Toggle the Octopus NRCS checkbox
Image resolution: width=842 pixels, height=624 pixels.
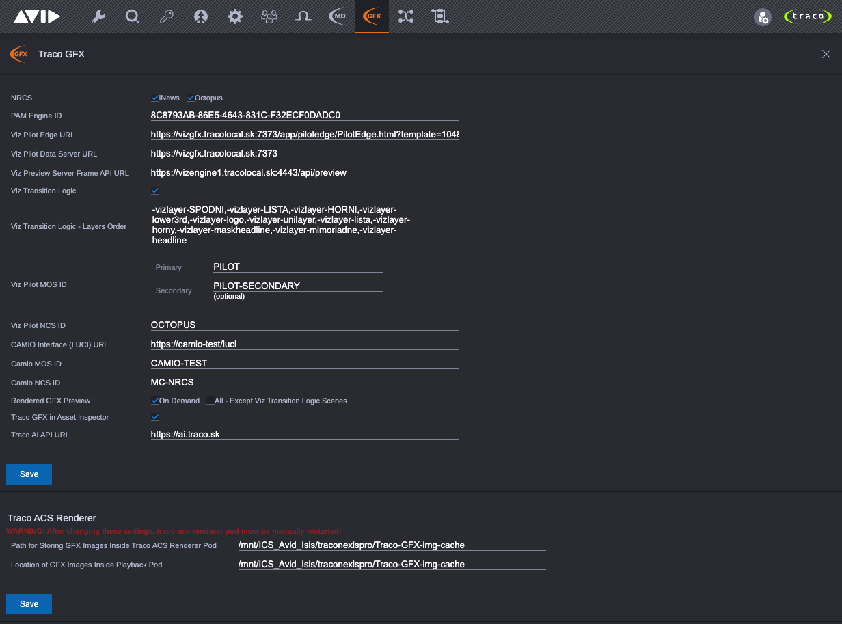click(191, 98)
